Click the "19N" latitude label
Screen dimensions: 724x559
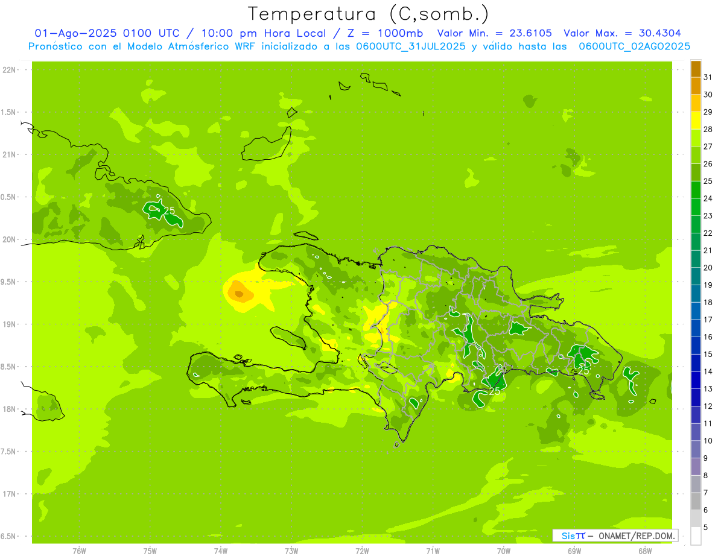9,324
